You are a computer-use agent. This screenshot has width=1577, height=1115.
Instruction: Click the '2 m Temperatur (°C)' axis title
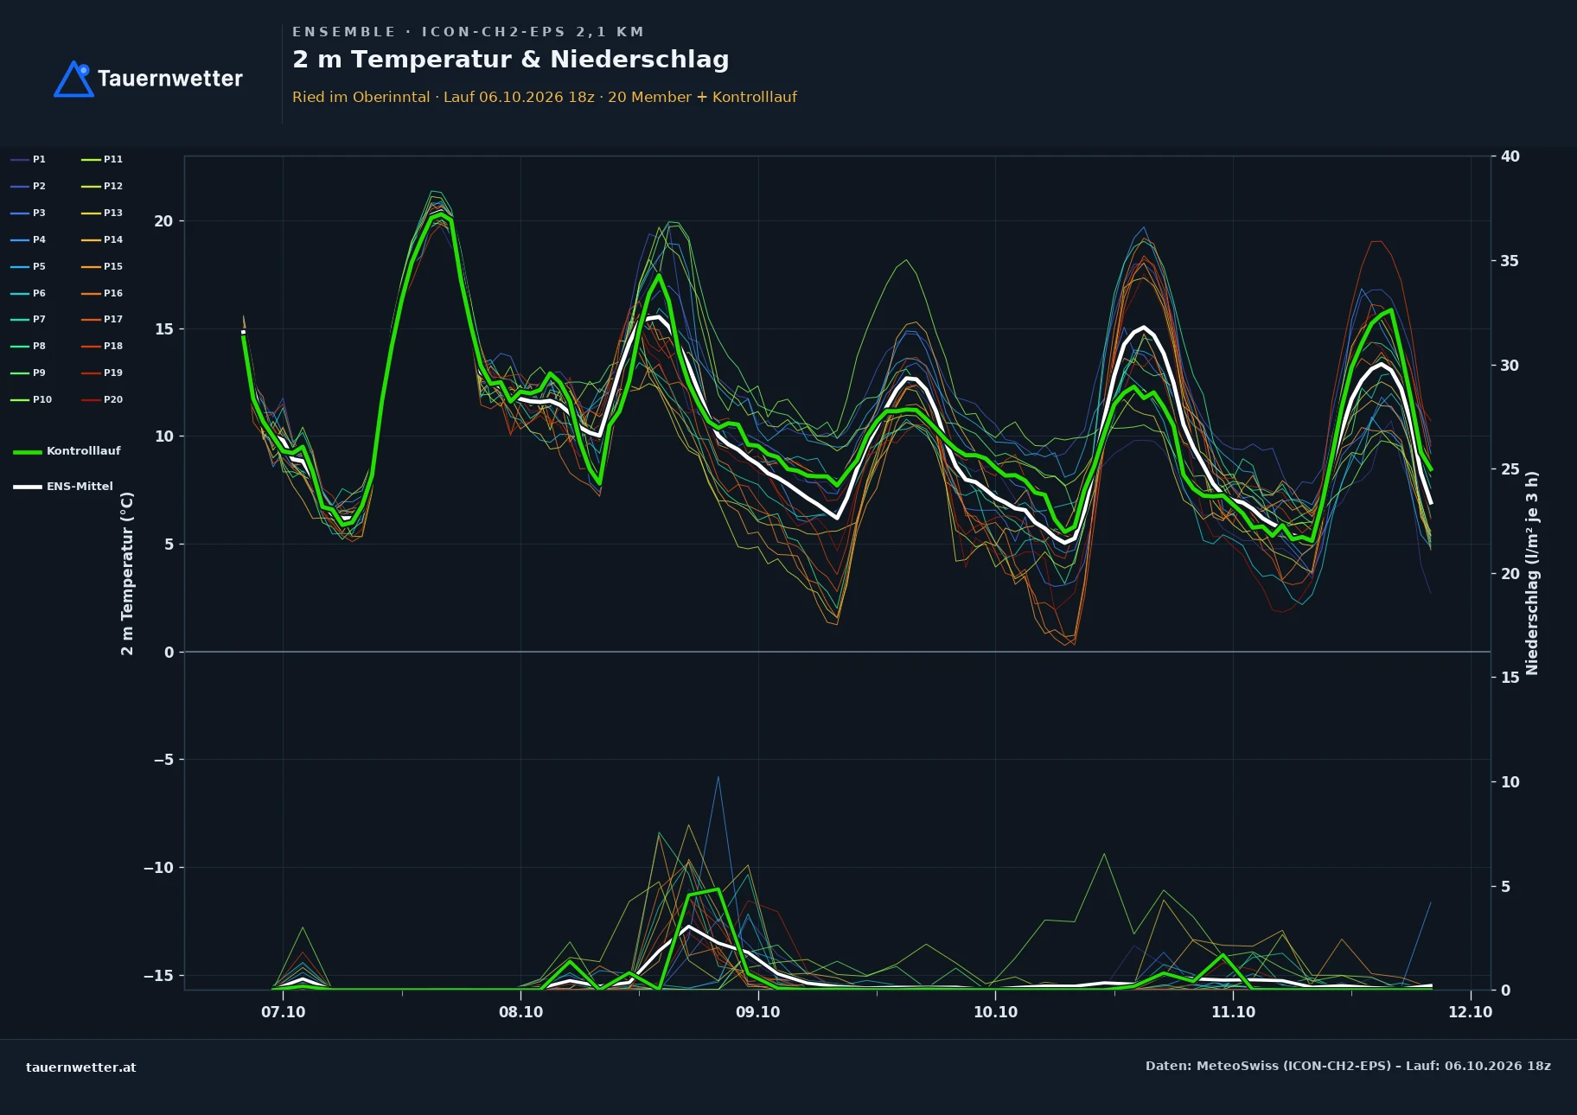[x=127, y=573]
